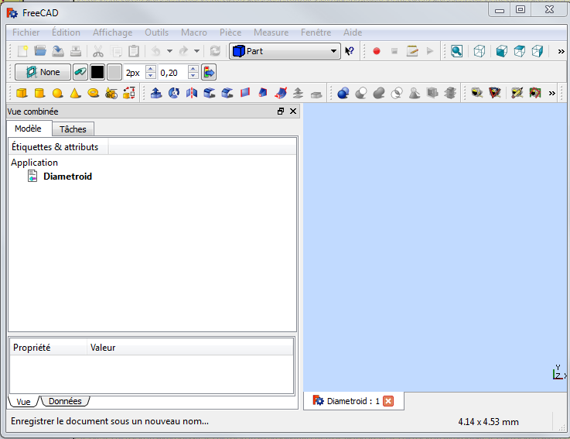Open the Macro menu
Screen dimensions: 570x439
point(194,33)
